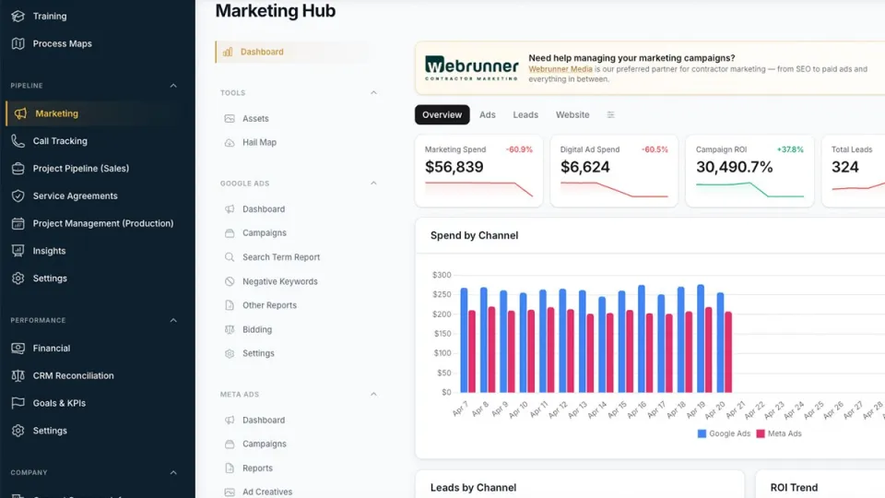The height and width of the screenshot is (498, 885).
Task: Click the Campaign ROI 30,490.7% card
Action: point(749,172)
